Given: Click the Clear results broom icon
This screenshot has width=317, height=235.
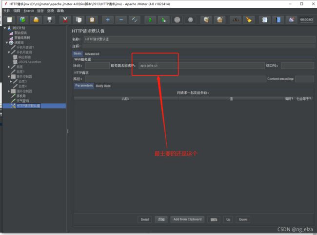Looking at the screenshot, I should point(206,20).
